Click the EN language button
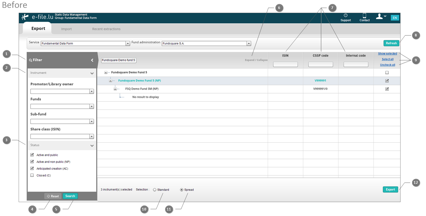426x216 pixels. [x=395, y=18]
